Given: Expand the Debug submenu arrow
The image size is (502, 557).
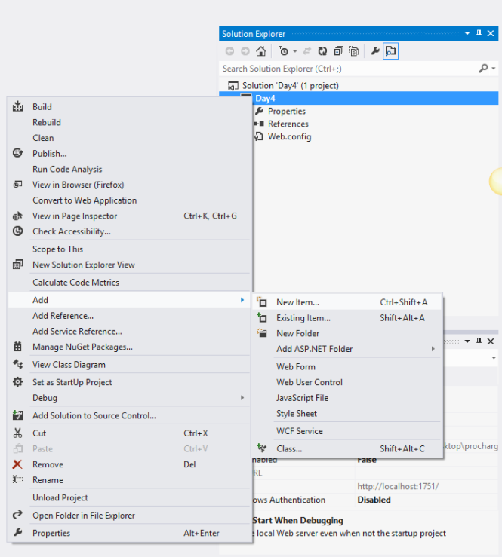Looking at the screenshot, I should [242, 398].
